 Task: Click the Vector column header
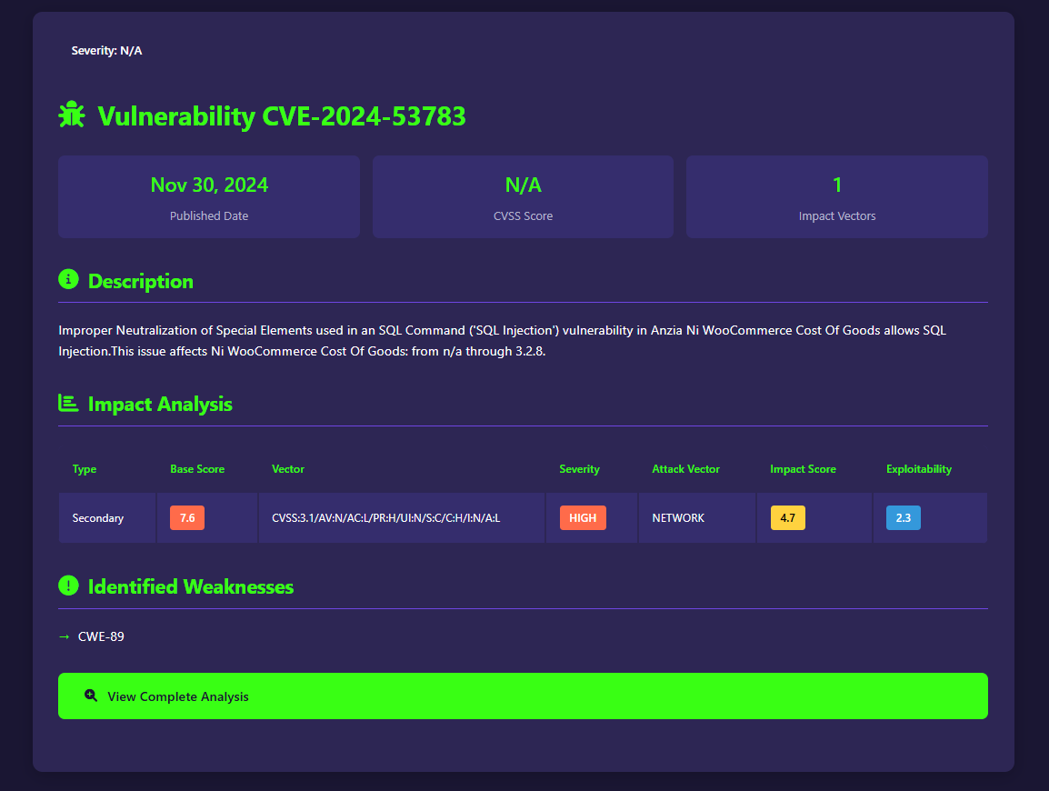[287, 469]
